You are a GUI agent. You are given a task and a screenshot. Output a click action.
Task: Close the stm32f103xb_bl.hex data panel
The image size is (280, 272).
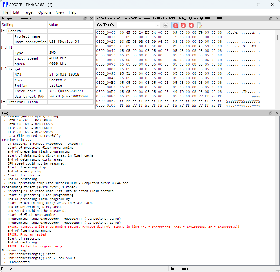(x=277, y=19)
